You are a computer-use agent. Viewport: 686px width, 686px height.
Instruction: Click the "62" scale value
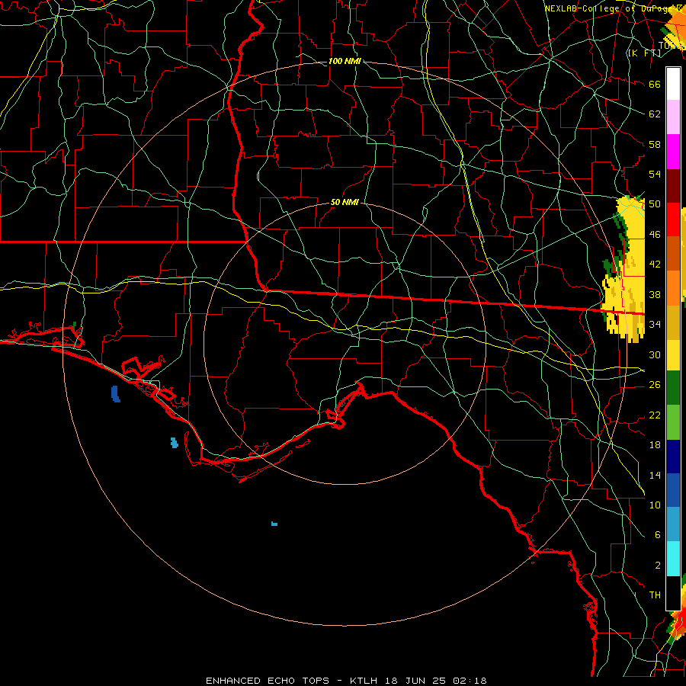[655, 114]
